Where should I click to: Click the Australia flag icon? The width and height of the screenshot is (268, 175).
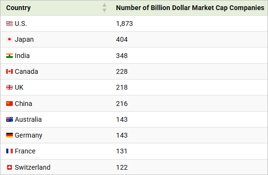pyautogui.click(x=10, y=119)
